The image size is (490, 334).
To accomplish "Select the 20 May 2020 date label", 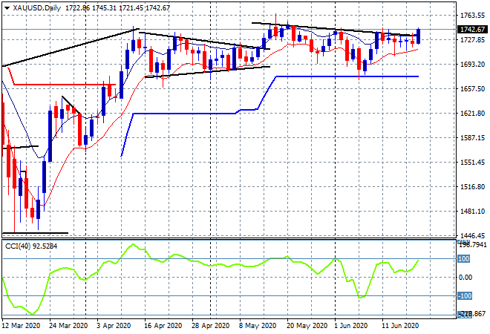I will pyautogui.click(x=307, y=326).
